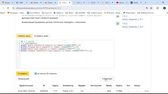
Task: Click the info icon beside осталось 89 попыток
Action: [x=36, y=74]
